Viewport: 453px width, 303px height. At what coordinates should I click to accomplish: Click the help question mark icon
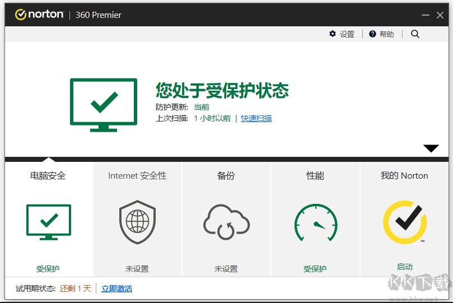click(372, 34)
